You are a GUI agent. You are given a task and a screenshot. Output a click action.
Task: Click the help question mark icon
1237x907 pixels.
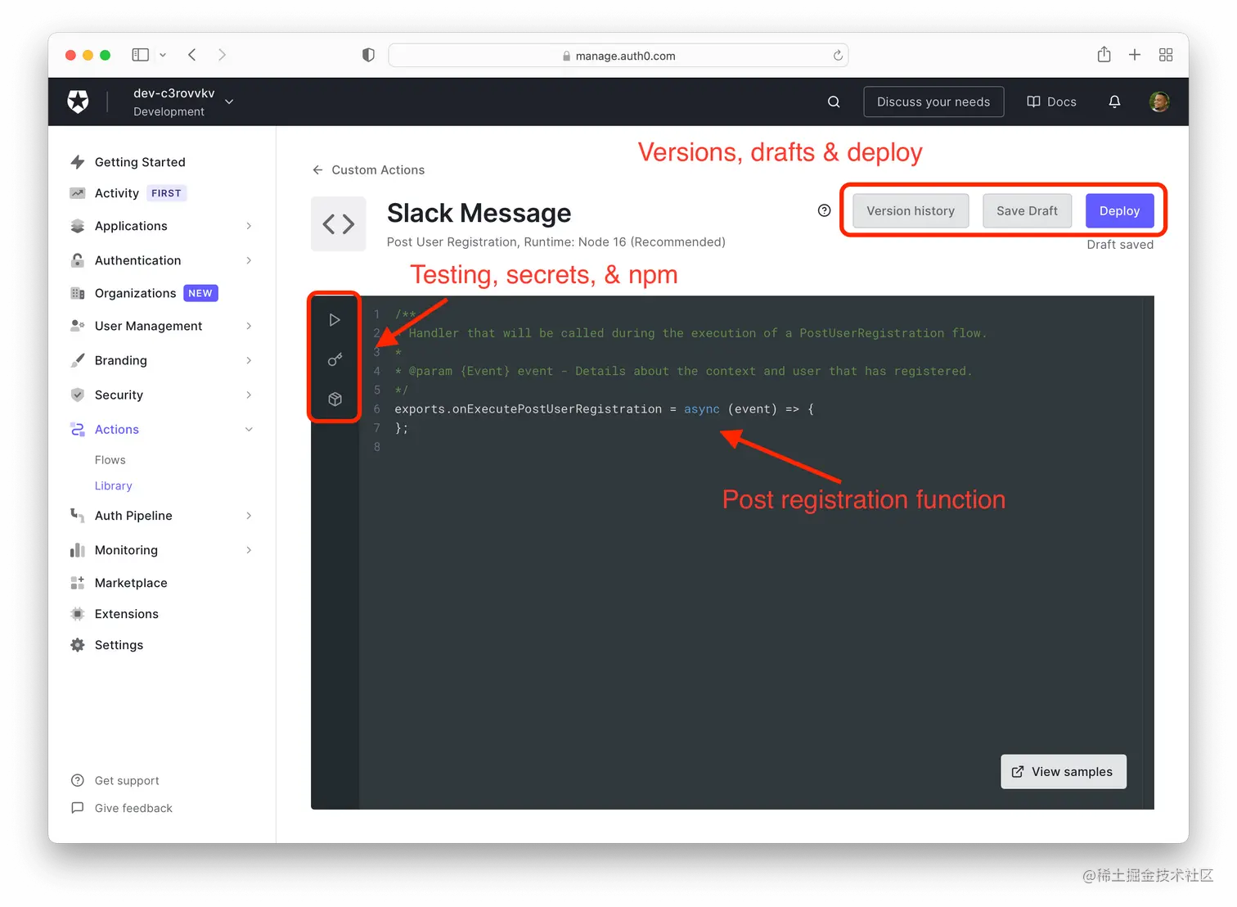click(824, 210)
